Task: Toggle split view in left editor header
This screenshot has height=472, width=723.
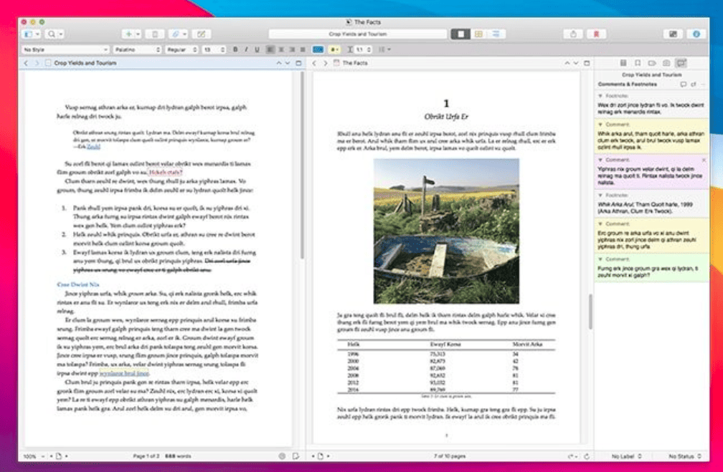Action: pyautogui.click(x=298, y=63)
